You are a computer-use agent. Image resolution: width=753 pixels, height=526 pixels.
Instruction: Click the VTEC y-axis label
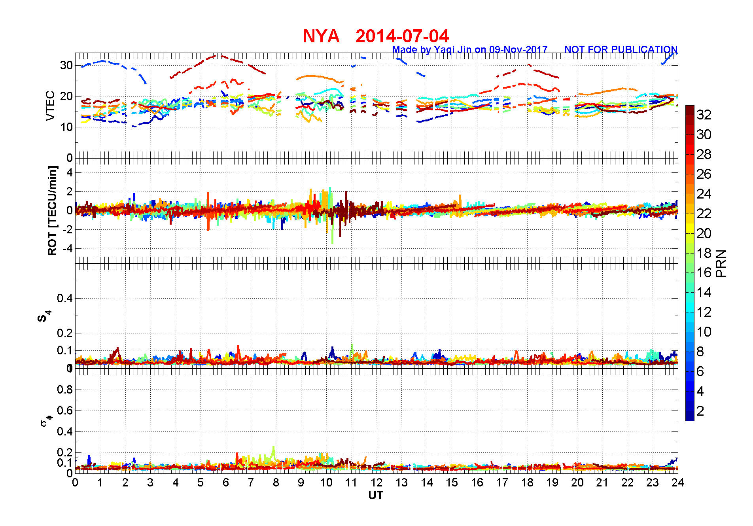click(50, 106)
